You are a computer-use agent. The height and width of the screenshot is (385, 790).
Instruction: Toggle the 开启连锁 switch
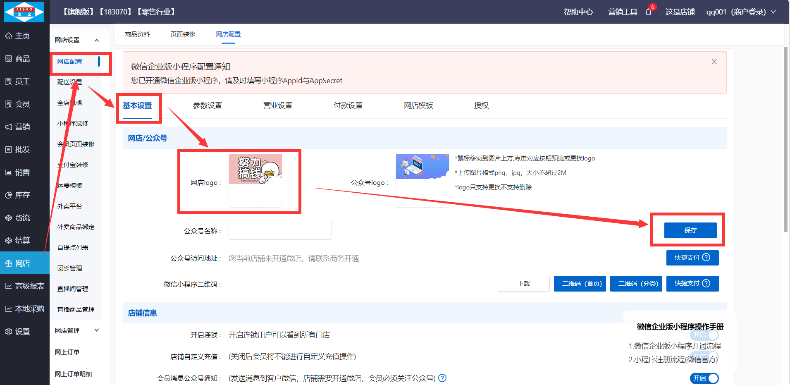704,335
